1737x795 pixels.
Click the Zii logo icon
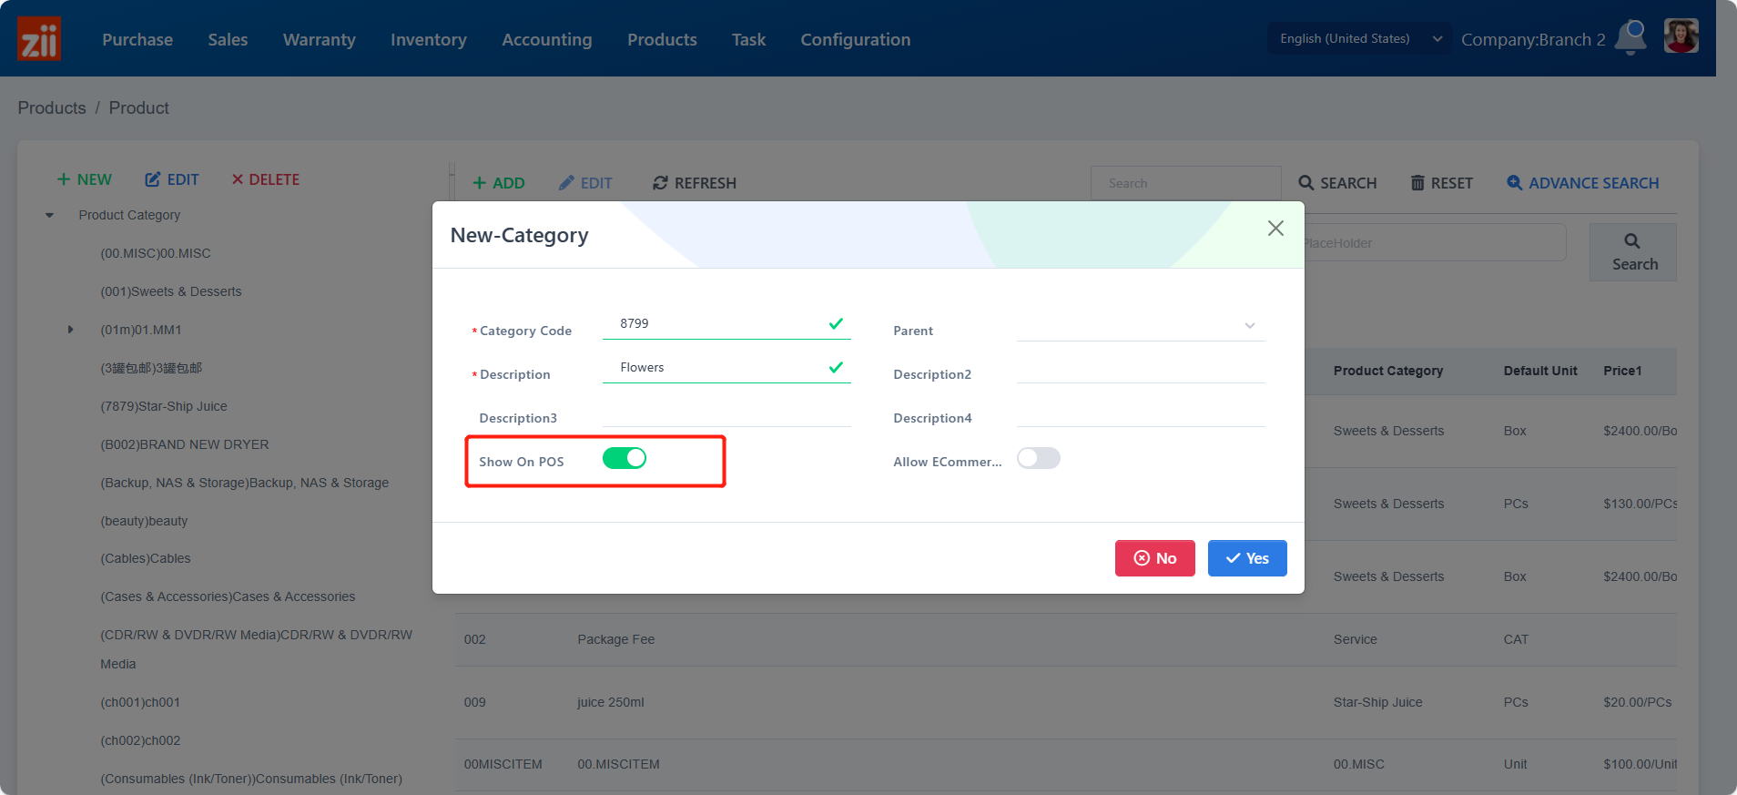(x=39, y=39)
